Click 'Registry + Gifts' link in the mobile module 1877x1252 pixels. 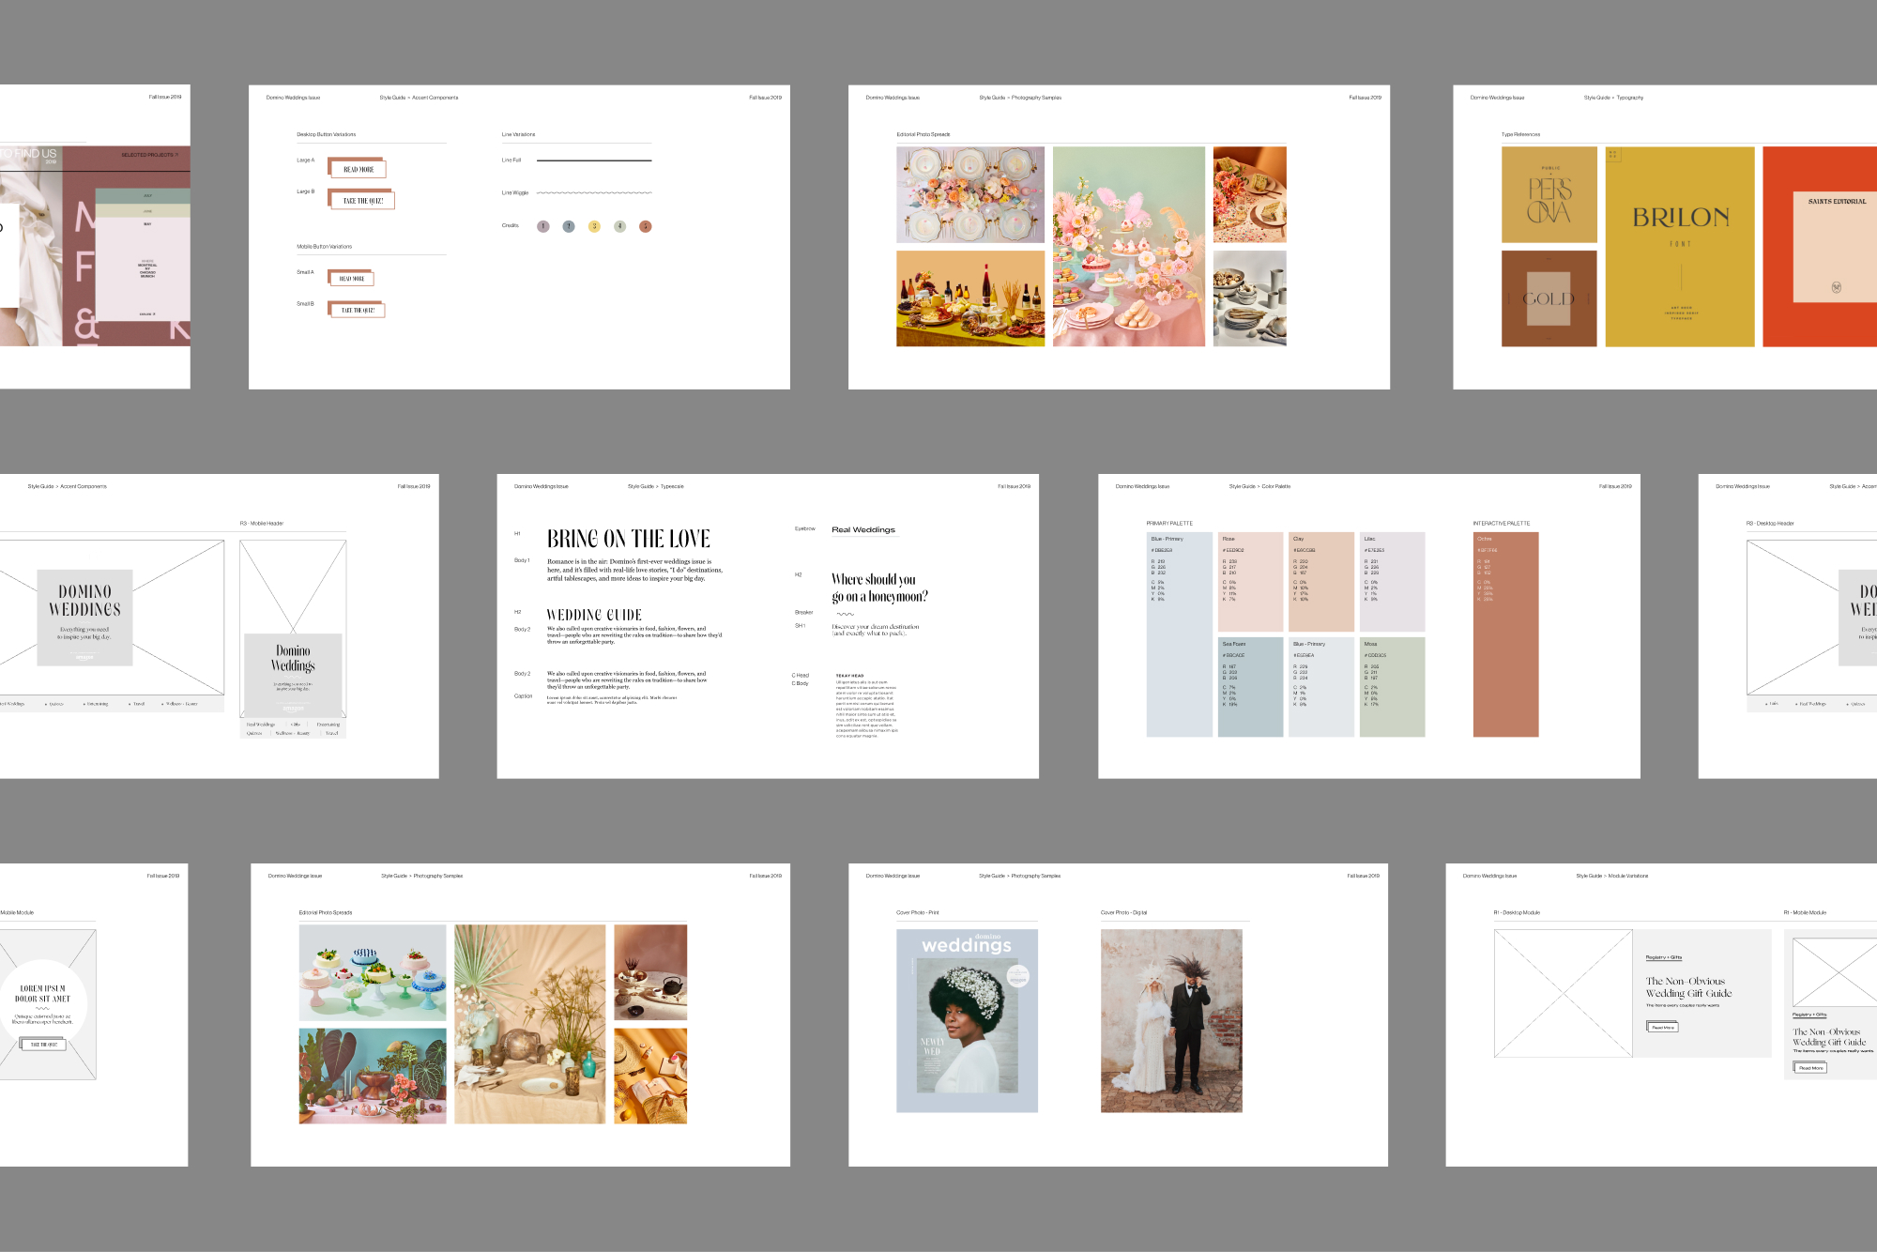(x=1809, y=1015)
